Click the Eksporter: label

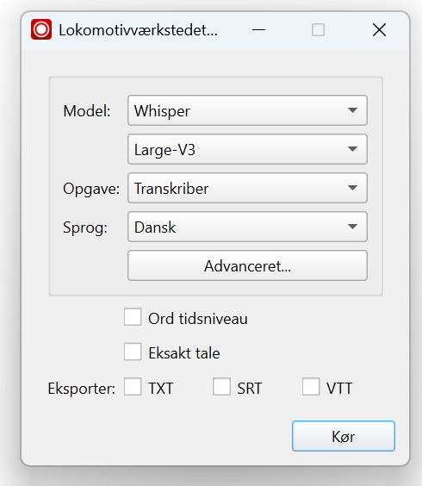point(82,389)
